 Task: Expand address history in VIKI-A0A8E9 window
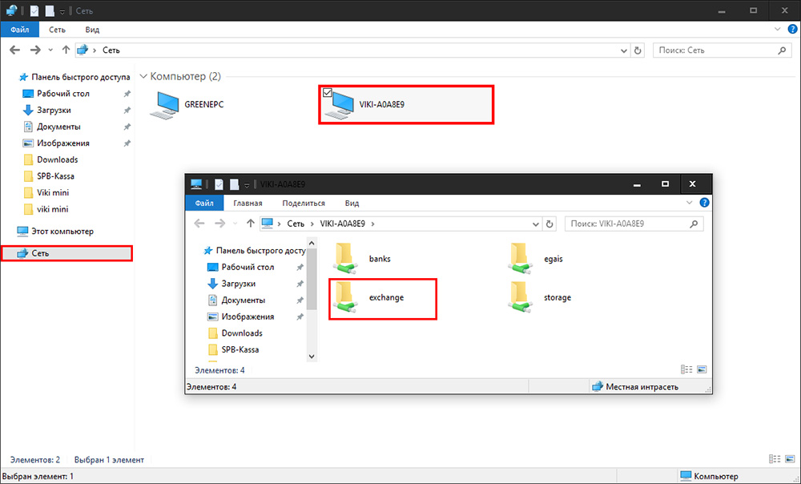tap(535, 224)
